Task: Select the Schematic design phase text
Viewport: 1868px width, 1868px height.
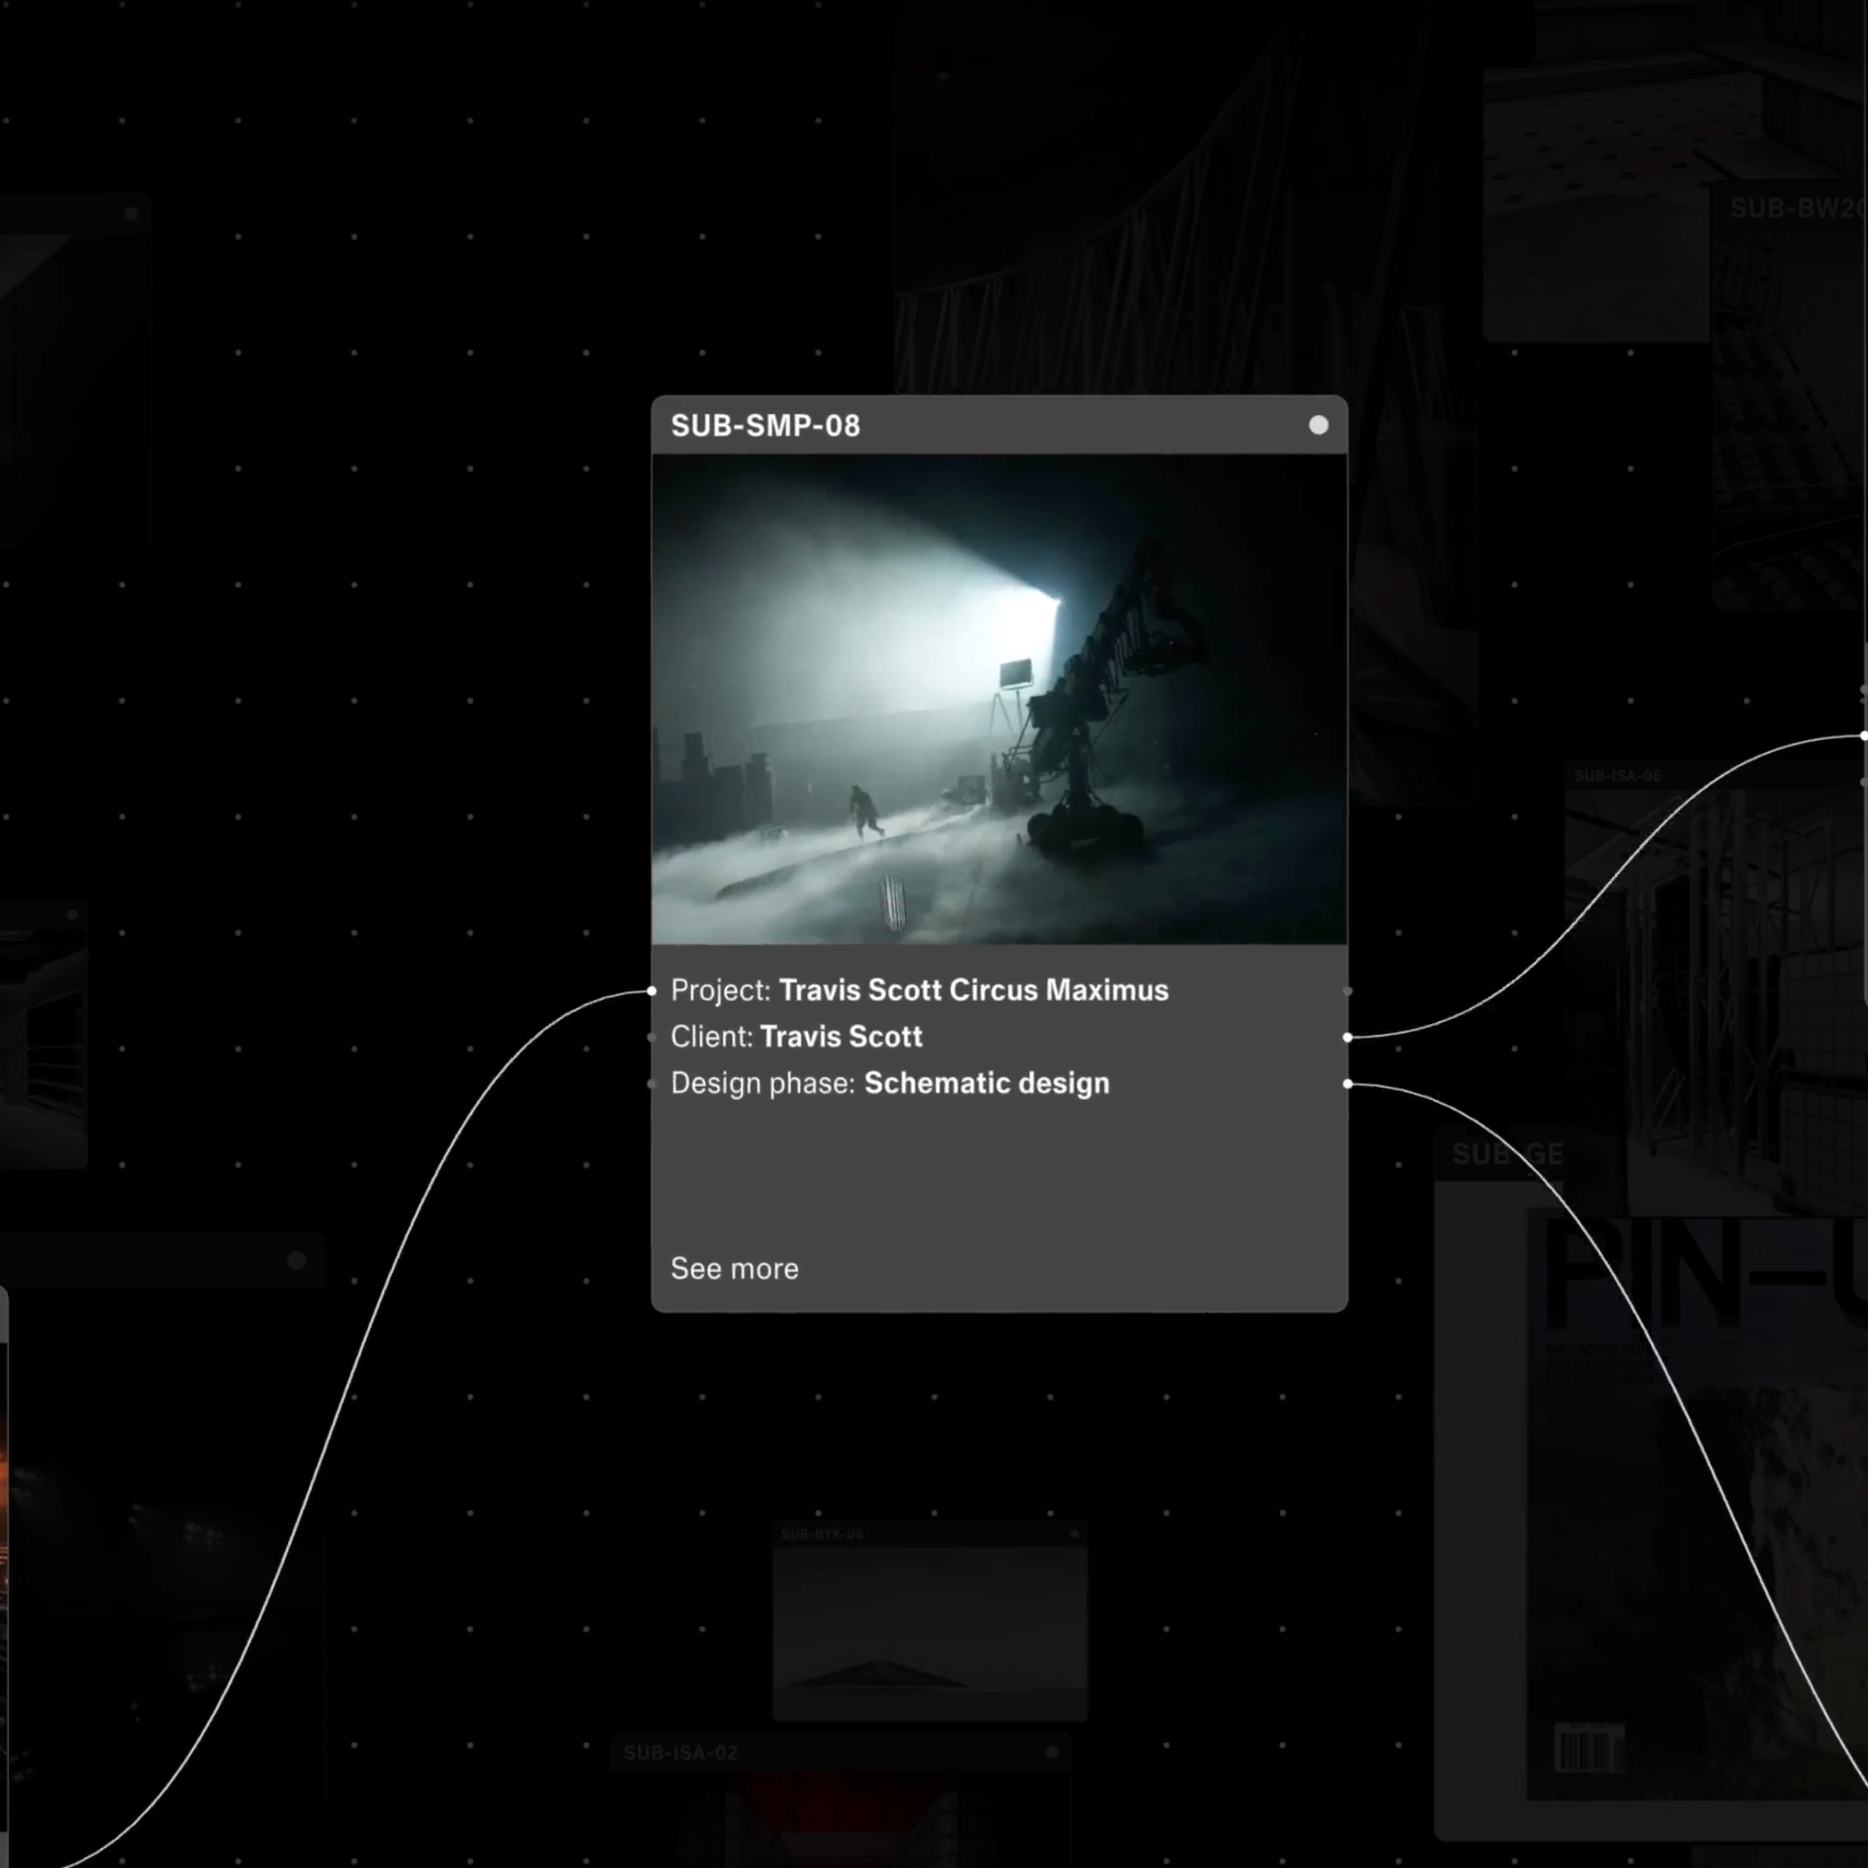Action: (986, 1083)
